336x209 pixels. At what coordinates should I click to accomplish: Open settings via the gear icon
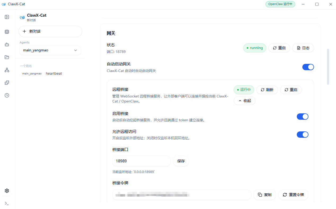pyautogui.click(x=7, y=190)
